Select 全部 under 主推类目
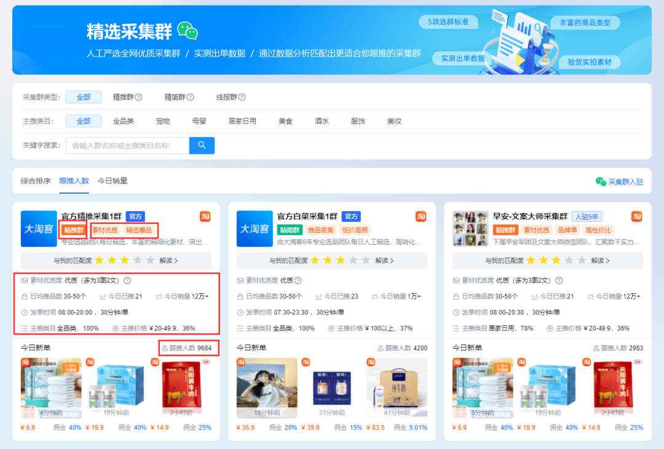 pos(84,121)
